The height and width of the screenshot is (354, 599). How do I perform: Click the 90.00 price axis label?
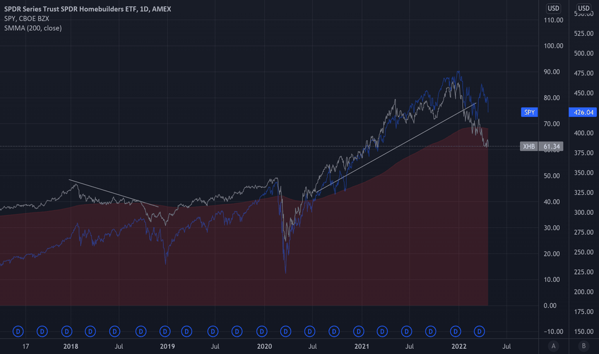tap(553, 72)
